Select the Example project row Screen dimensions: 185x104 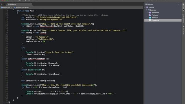pyautogui.click(x=163, y=10)
